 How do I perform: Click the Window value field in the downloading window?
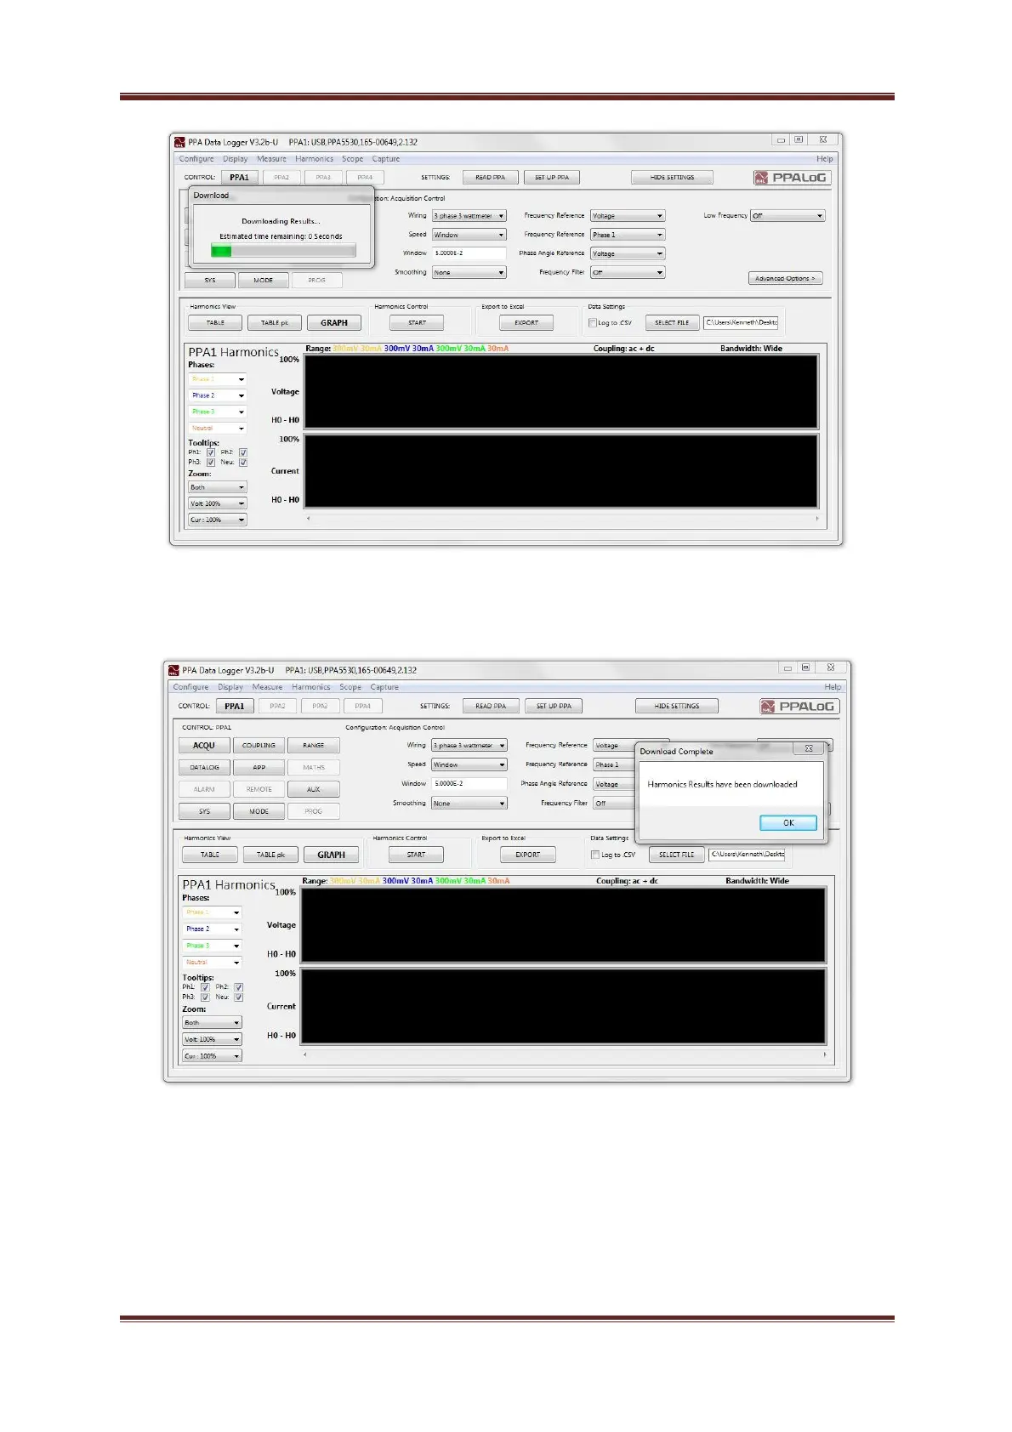469,253
